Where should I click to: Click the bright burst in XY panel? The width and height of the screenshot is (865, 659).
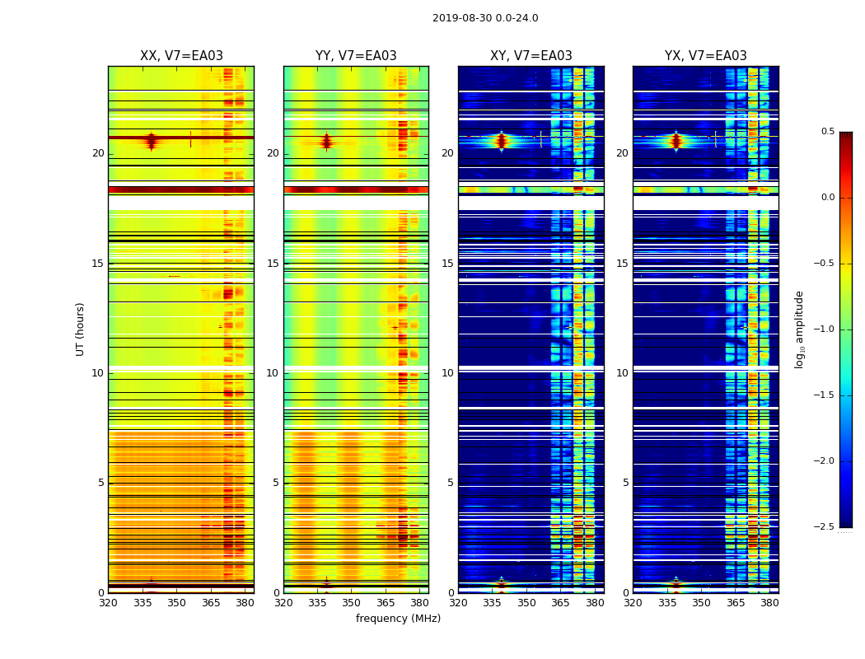tap(502, 141)
